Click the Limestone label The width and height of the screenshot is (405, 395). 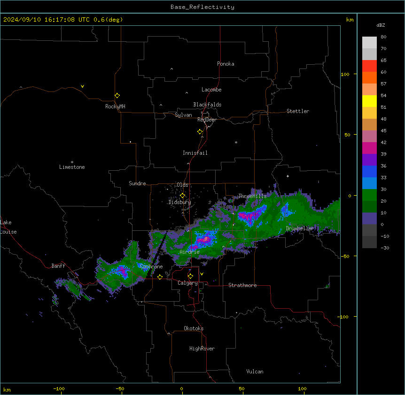pyautogui.click(x=72, y=167)
